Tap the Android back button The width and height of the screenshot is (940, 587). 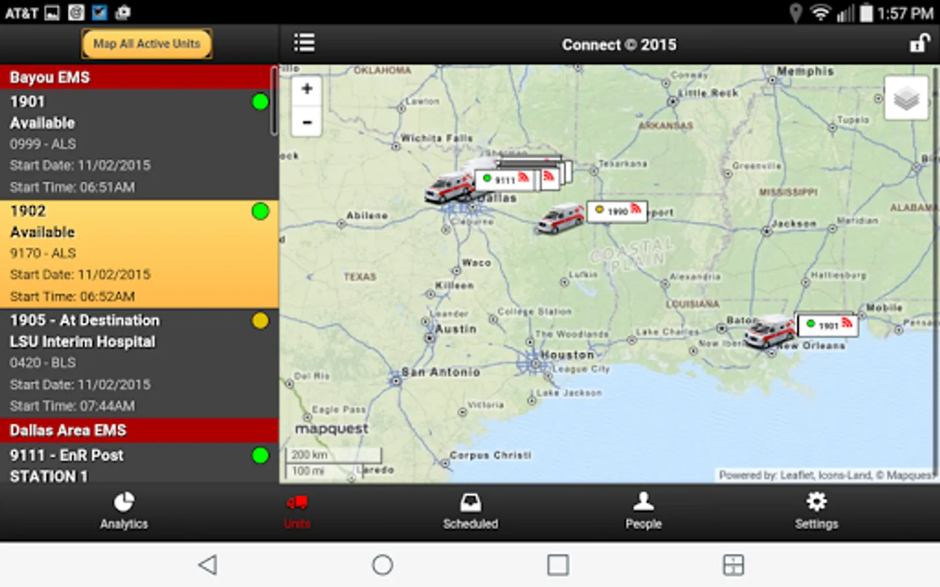click(x=208, y=565)
